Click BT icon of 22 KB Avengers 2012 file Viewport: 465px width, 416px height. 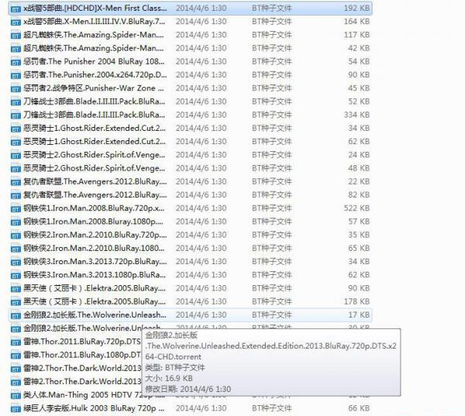(x=15, y=182)
